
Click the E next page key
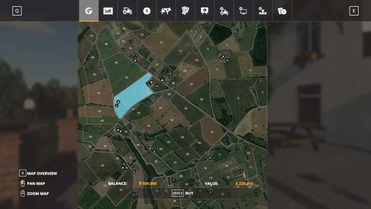tap(353, 11)
